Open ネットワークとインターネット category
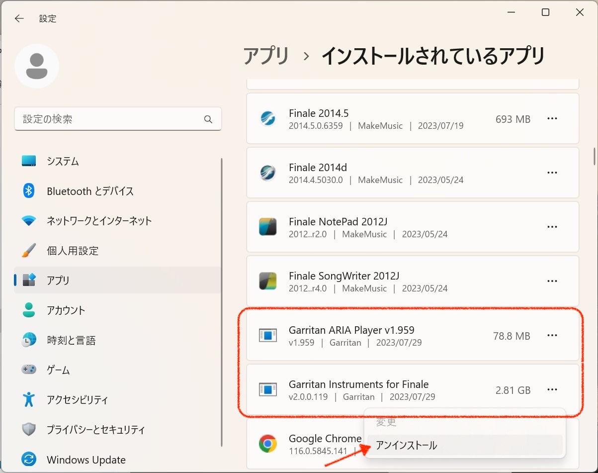 click(118, 220)
